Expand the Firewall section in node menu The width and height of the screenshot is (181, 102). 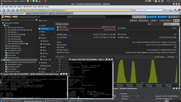pos(52,69)
